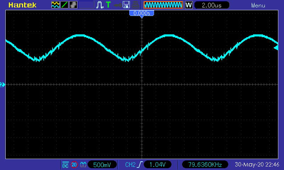Click the 30-May-20 22:46 date and time
Viewport: 284px width, 170px height.
click(257, 164)
